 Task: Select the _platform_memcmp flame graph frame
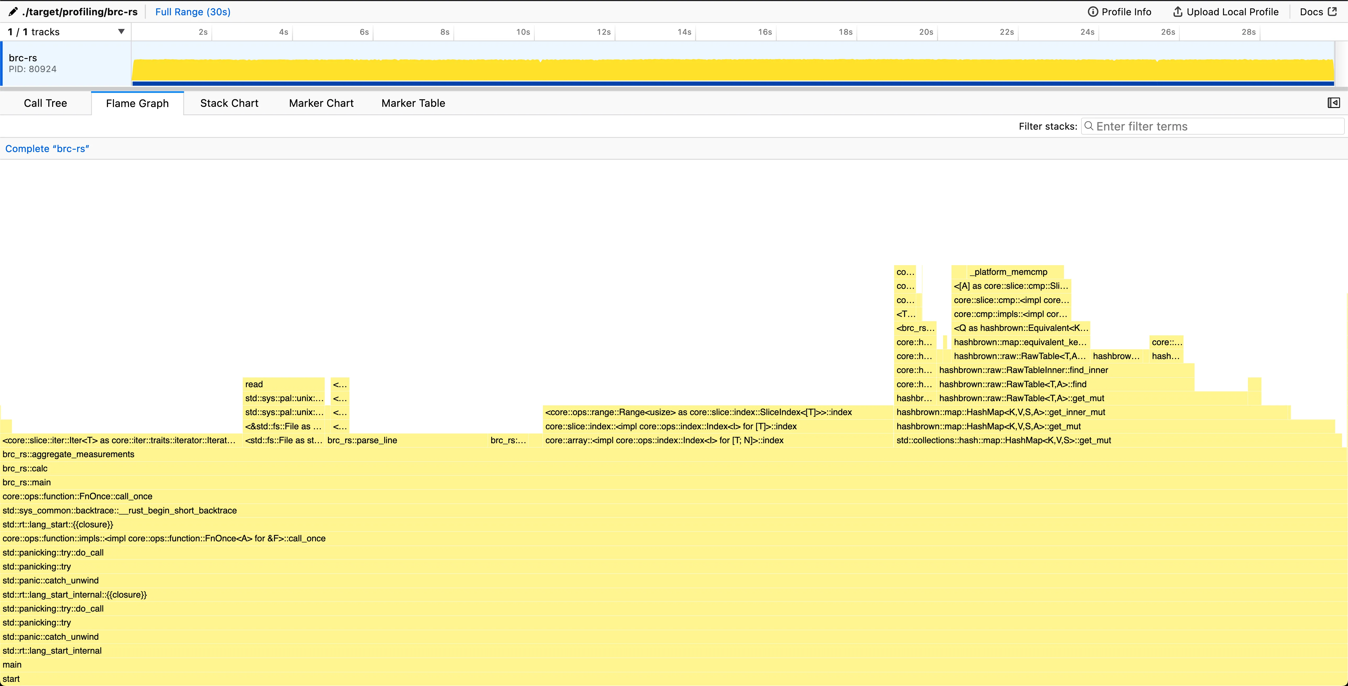click(1008, 271)
